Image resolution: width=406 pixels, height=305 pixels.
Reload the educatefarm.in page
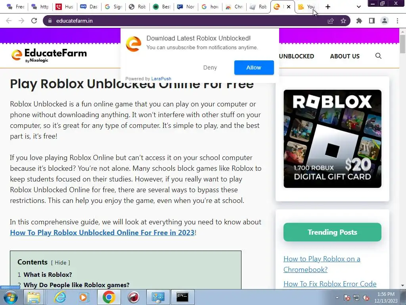point(34,21)
